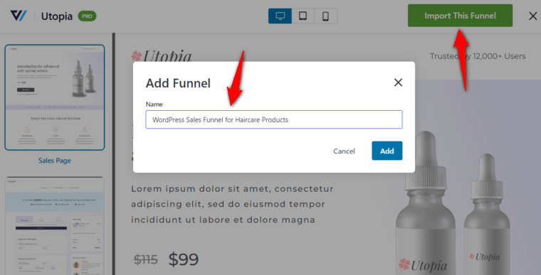Click the Add Funnel dialog heading
The height and width of the screenshot is (275, 541).
[x=178, y=83]
